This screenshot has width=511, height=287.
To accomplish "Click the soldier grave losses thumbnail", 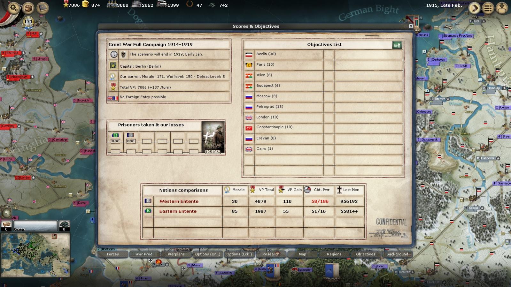I will click(x=213, y=137).
